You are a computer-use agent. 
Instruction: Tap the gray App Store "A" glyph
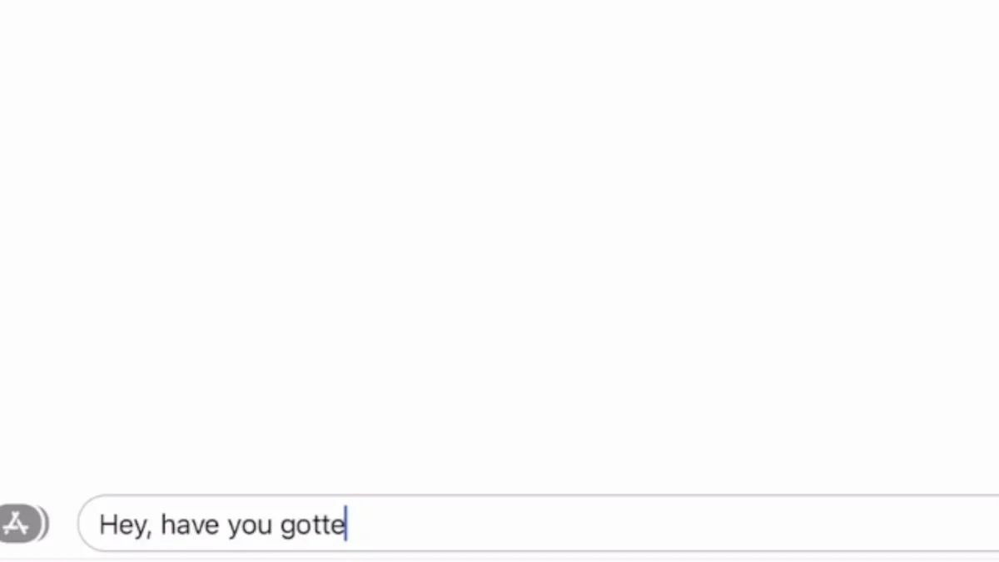point(16,524)
